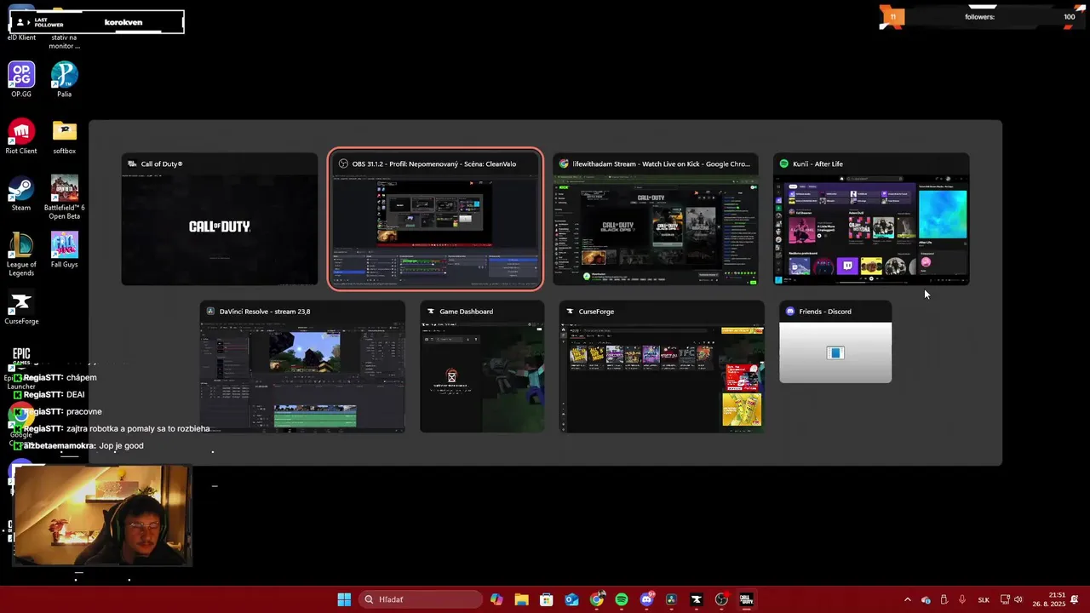Open CurseForge from the taskbar
1090x613 pixels.
[x=697, y=599]
